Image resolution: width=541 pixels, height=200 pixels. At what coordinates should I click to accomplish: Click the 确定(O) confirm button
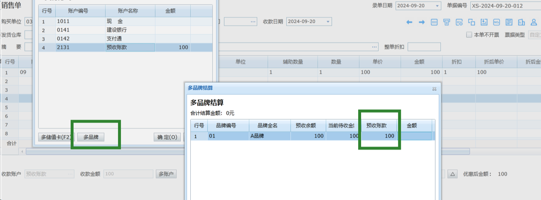pyautogui.click(x=167, y=137)
